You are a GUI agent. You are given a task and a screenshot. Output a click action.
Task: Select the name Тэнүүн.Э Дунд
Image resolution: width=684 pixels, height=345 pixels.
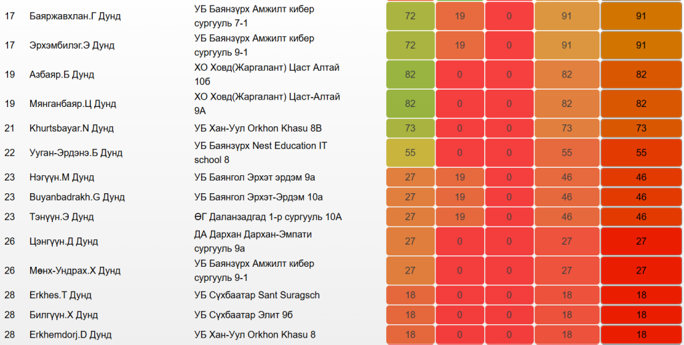pyautogui.click(x=61, y=217)
